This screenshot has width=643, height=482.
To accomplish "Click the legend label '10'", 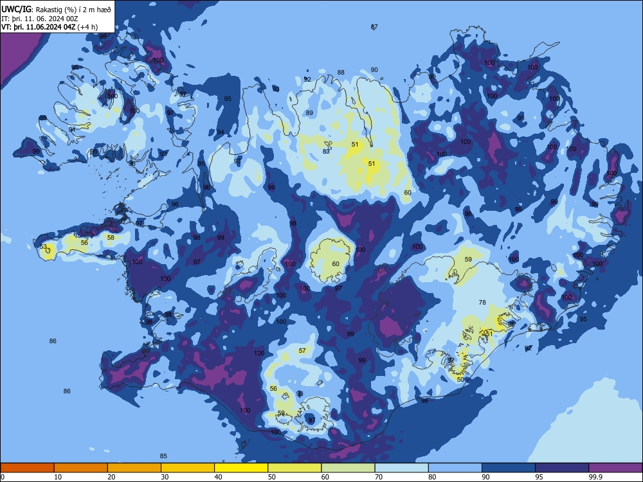I will point(58,477).
